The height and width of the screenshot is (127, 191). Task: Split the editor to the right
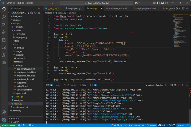(183, 8)
